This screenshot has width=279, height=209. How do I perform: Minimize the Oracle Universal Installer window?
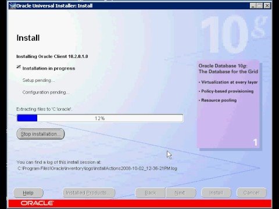point(253,6)
